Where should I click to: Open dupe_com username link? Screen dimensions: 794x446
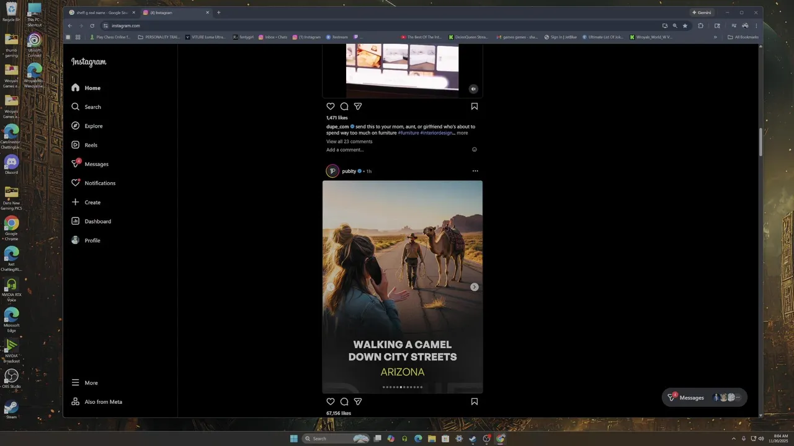click(337, 126)
